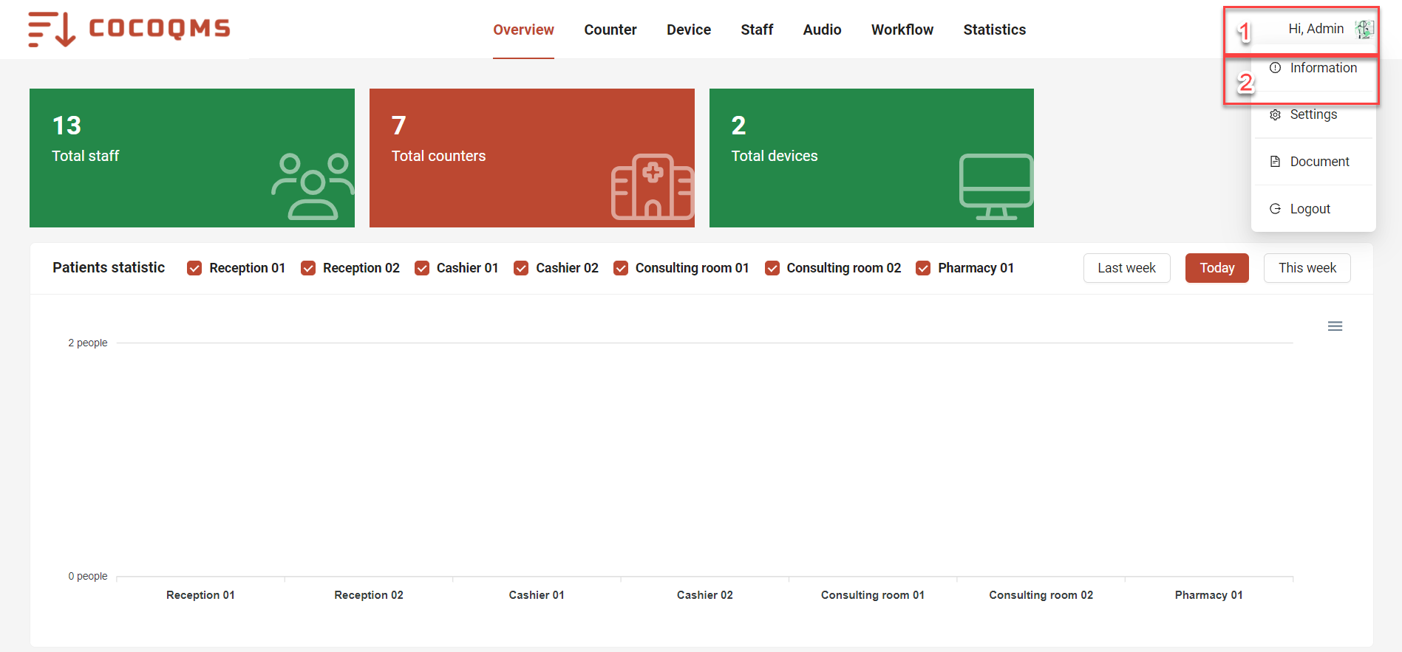Click the Last week button

[x=1126, y=268]
